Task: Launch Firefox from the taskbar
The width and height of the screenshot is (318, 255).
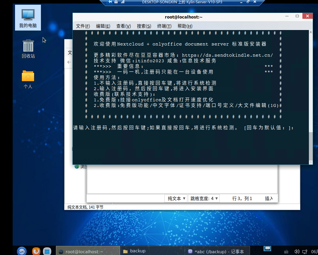Action: pyautogui.click(x=36, y=251)
